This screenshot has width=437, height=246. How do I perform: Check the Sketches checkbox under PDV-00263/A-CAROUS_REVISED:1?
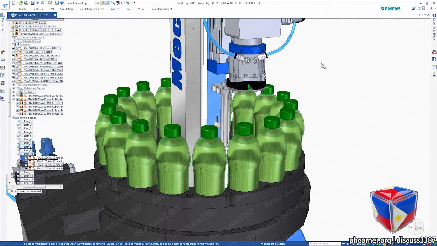13,45
